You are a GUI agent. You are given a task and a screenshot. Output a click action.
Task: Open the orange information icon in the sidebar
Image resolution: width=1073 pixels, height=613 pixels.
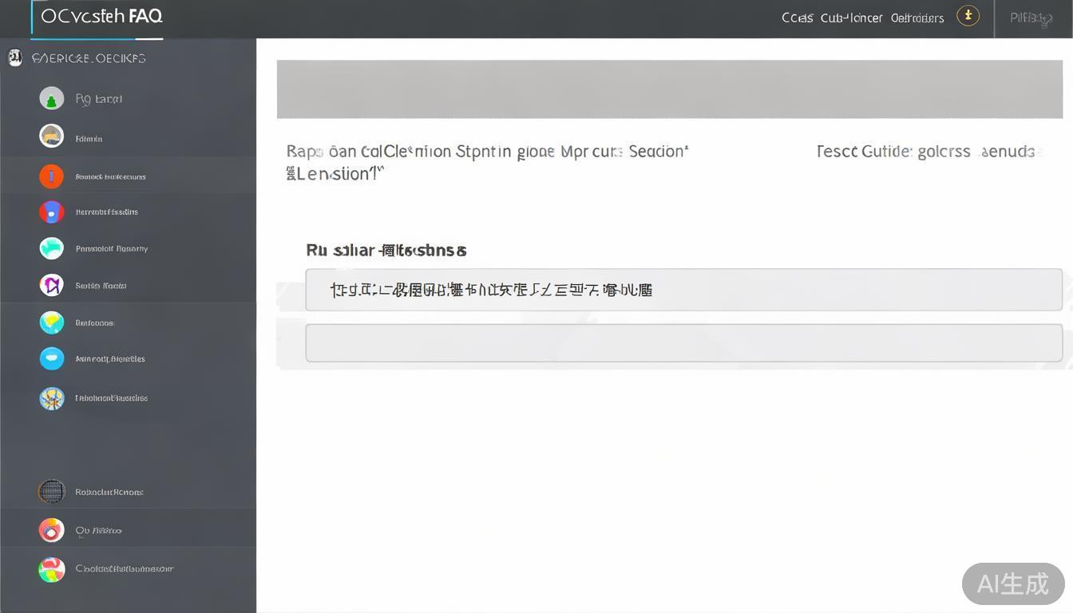point(51,176)
